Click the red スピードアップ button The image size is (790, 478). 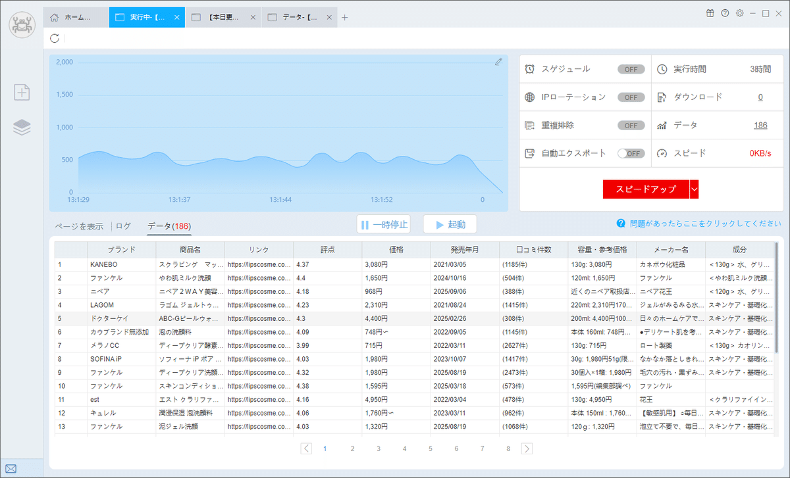646,189
